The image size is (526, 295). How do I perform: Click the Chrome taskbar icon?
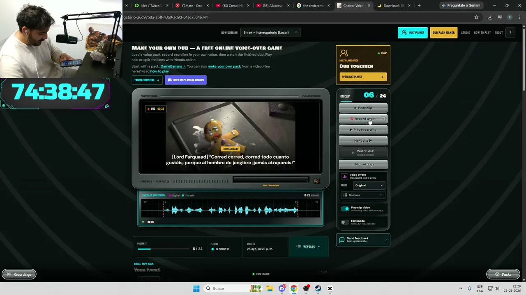click(294, 288)
